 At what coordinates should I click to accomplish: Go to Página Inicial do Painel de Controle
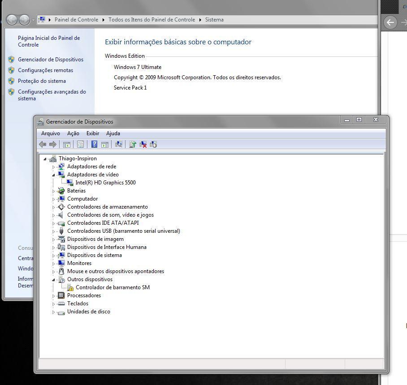point(49,41)
